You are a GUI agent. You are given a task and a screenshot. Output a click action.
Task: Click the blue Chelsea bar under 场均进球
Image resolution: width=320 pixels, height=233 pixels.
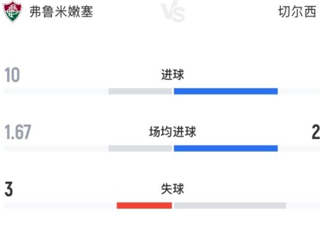click(226, 148)
